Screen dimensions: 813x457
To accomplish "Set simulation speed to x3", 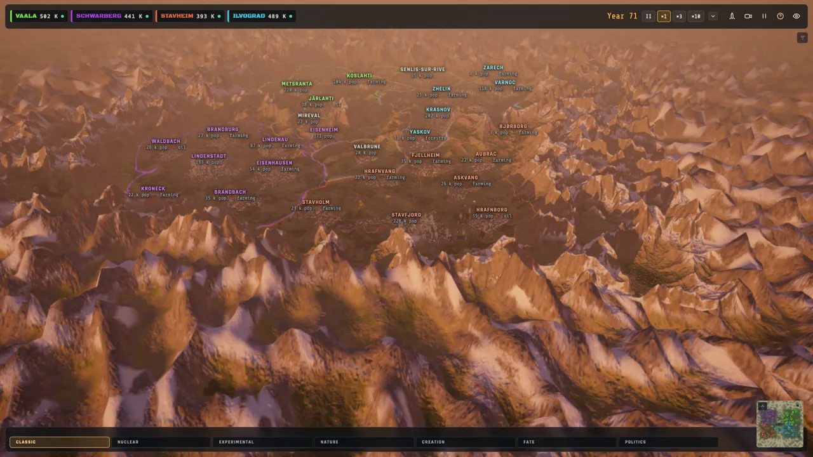I will 679,17.
